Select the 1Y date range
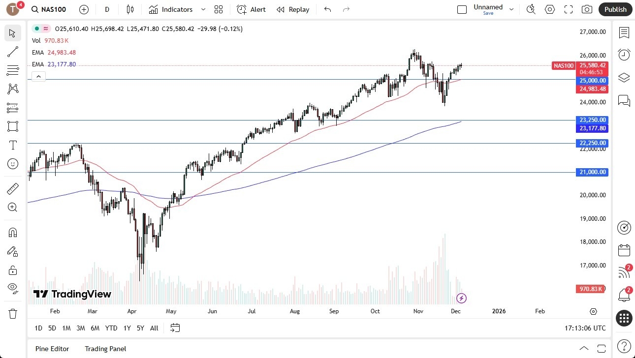Viewport: 635px width, 358px height. pos(127,328)
